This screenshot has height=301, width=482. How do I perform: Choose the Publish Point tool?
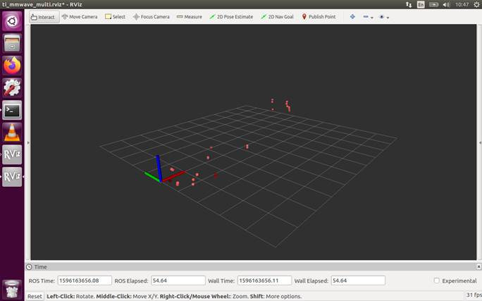319,17
